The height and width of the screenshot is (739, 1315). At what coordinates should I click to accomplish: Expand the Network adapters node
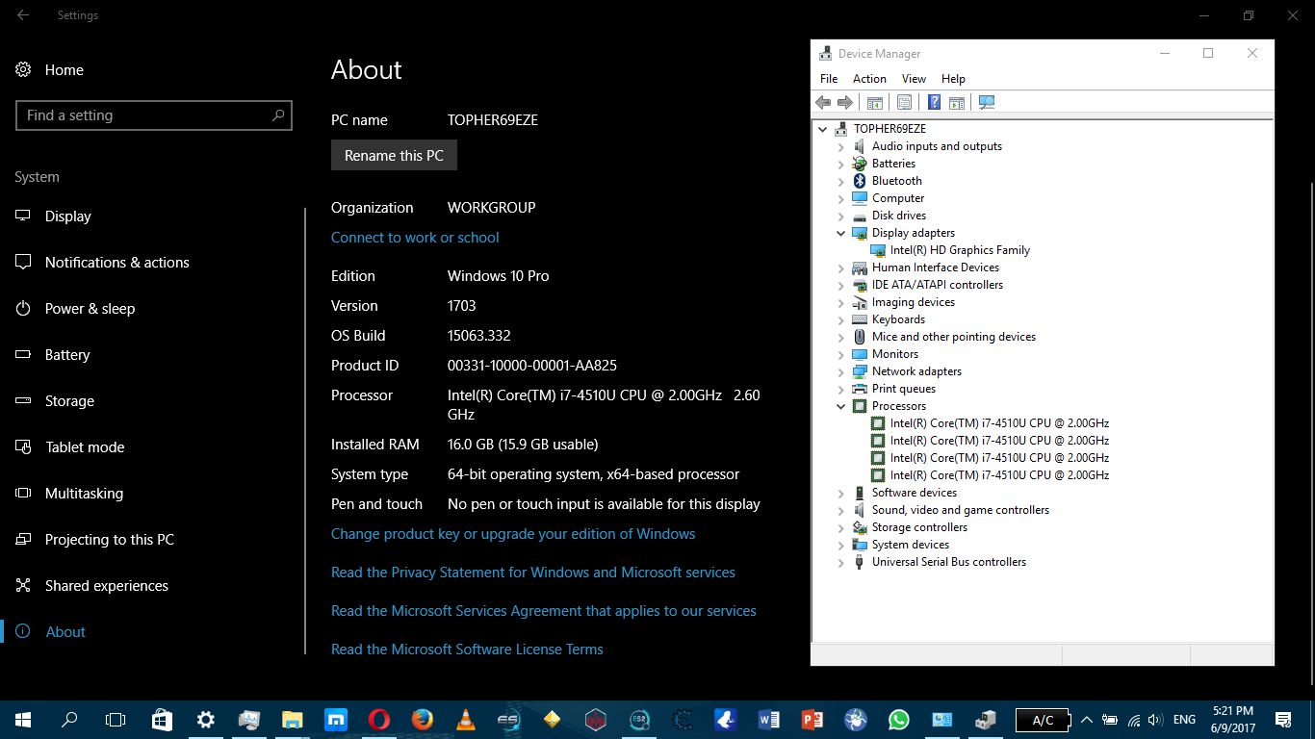click(x=840, y=371)
